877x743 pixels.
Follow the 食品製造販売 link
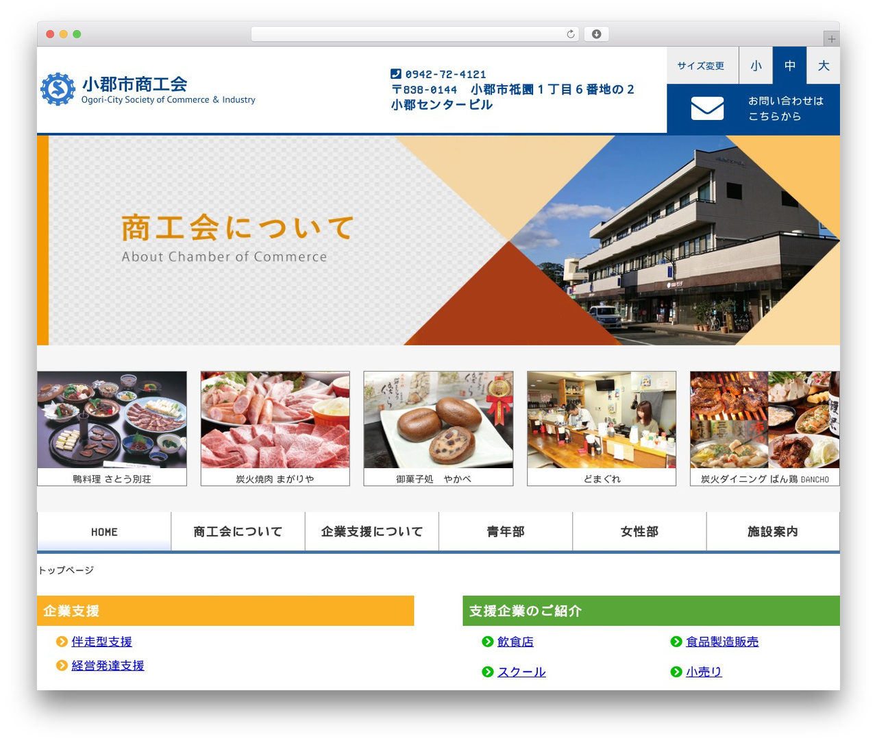click(x=722, y=642)
